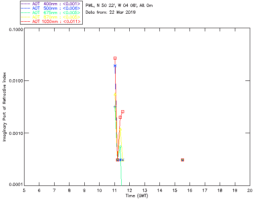Screen dimensions: 257x206
Task: Click the isolated data marker at 15.5 GMT
Action: [x=182, y=160]
